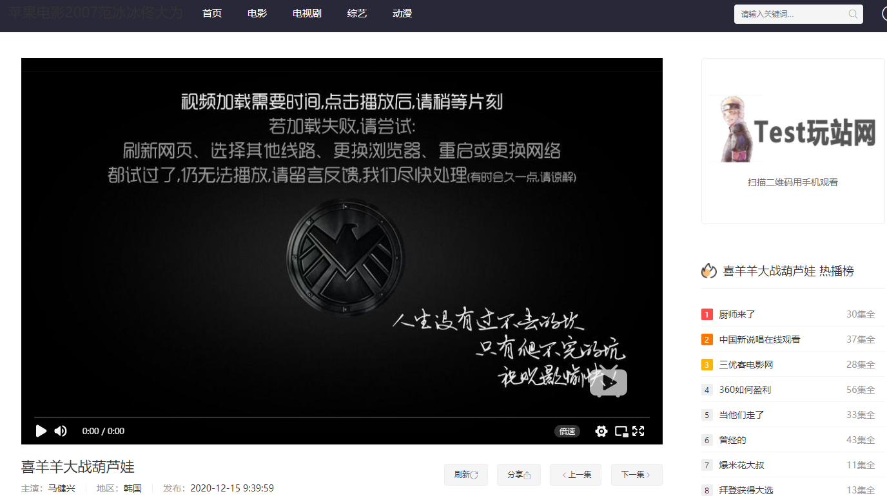Mute the video player volume
Image resolution: width=887 pixels, height=496 pixels.
(61, 431)
